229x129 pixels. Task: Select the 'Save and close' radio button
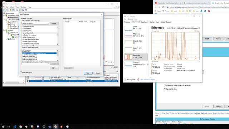pyautogui.click(x=165, y=89)
